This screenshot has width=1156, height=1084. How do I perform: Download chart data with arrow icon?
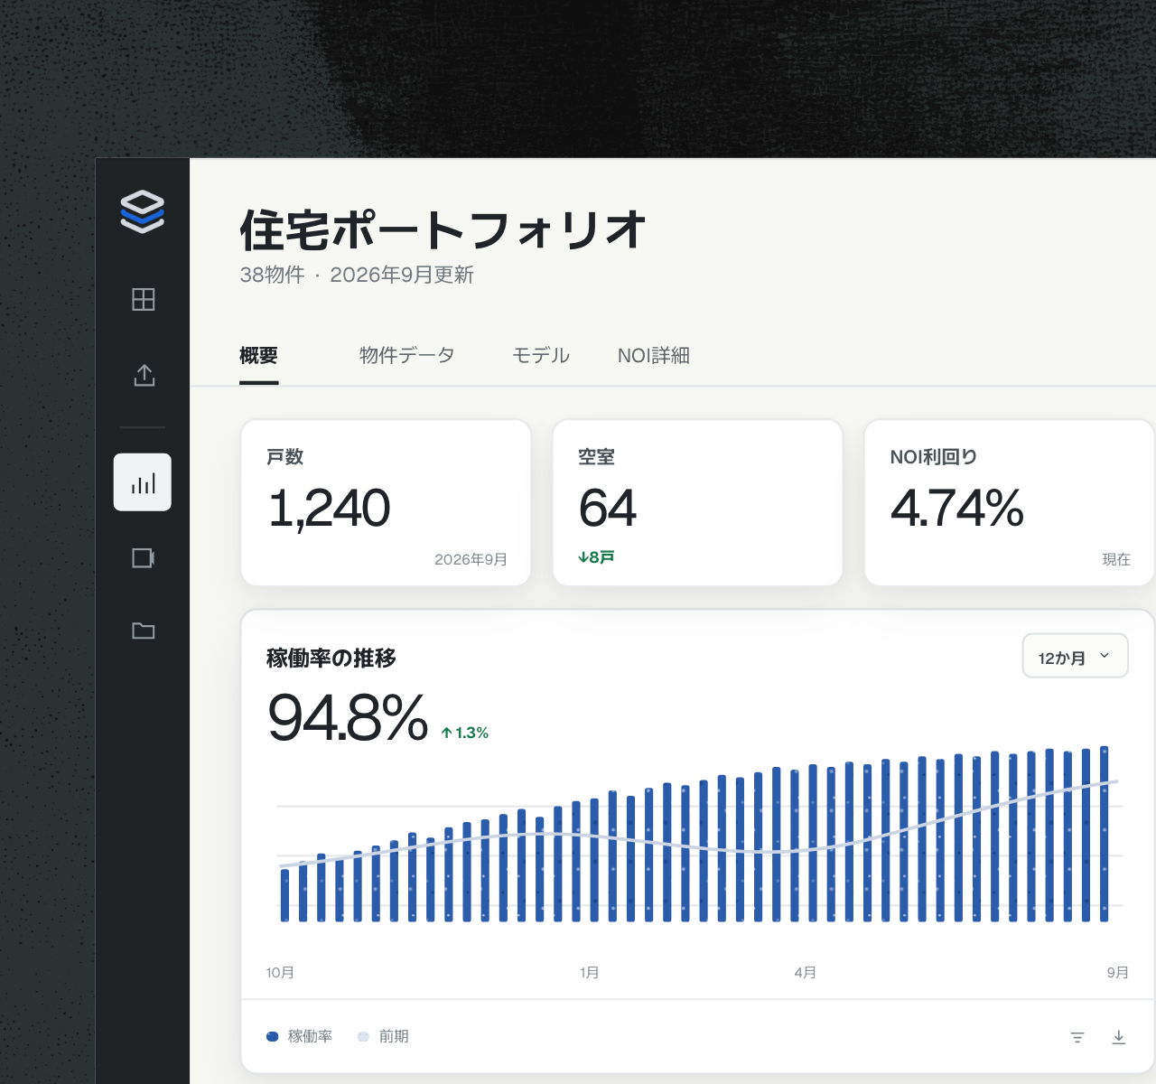pos(1119,1037)
